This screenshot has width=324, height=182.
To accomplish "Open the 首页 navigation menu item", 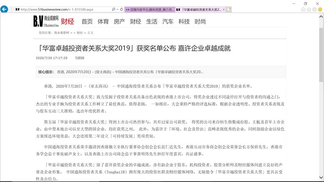I will click(87, 21).
